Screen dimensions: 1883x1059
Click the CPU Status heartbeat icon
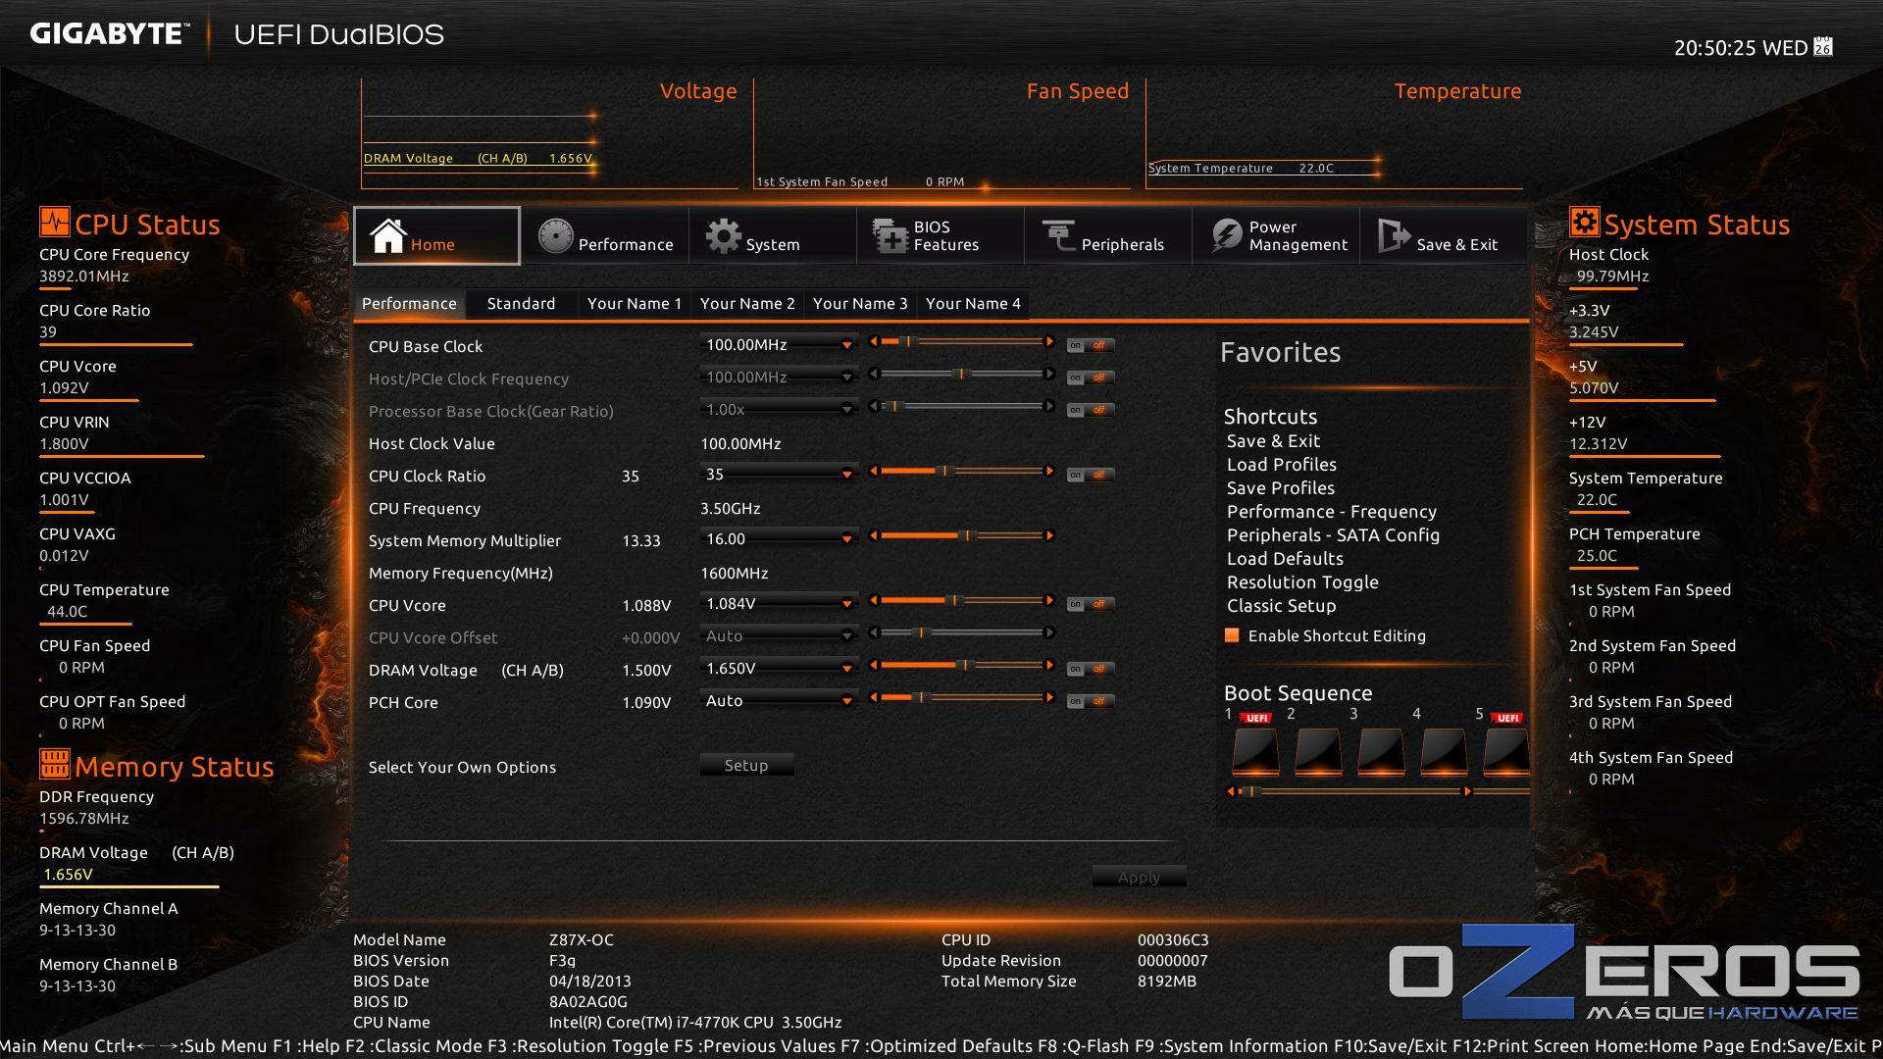[55, 222]
